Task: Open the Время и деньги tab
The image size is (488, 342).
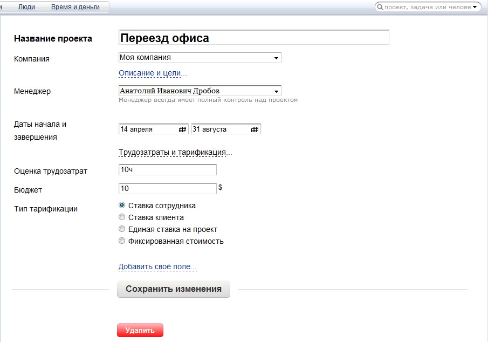Action: pyautogui.click(x=77, y=7)
